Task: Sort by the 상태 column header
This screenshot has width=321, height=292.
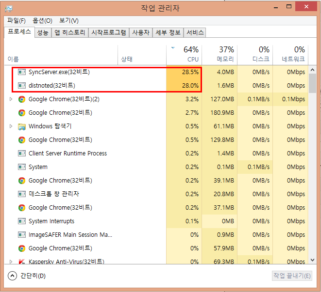Action: 142,55
